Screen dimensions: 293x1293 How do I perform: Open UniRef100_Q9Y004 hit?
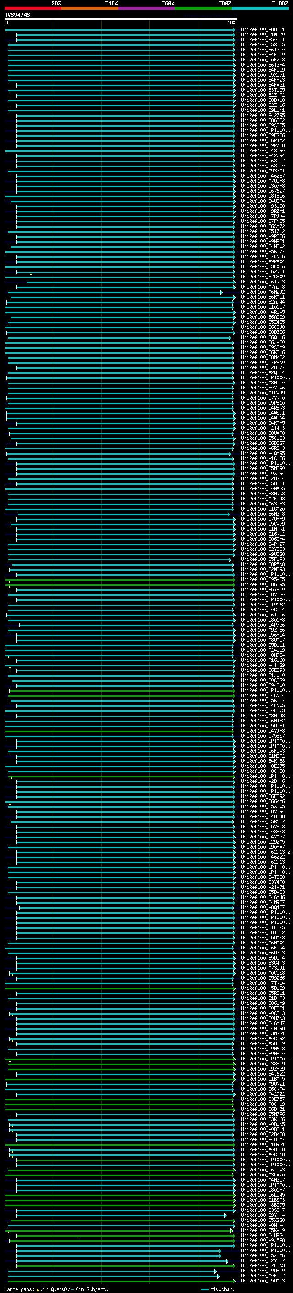[262, 1215]
